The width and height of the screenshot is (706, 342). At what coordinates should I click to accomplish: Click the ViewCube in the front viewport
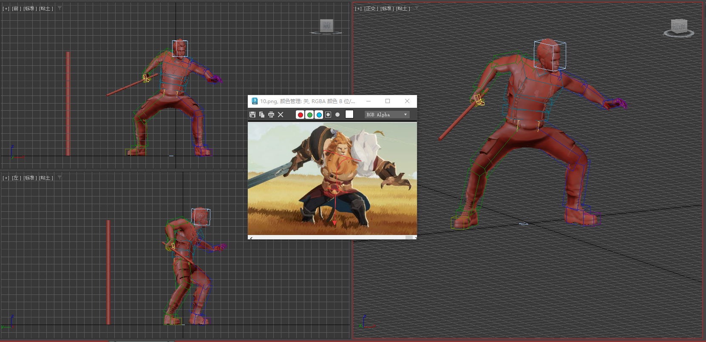326,26
